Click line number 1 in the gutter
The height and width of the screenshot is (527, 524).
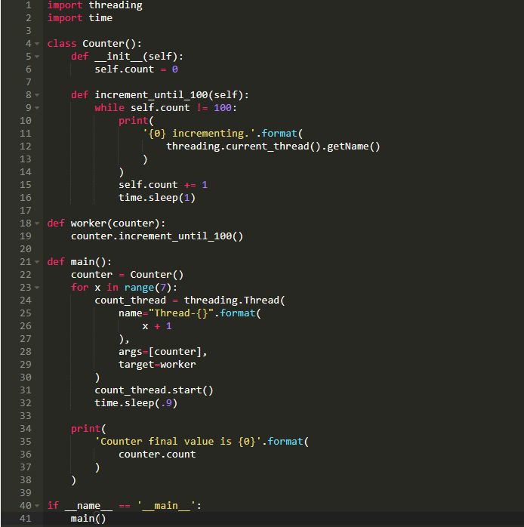(29, 5)
